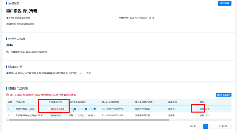The height and width of the screenshot is (132, 237).
Task: Click the 微信 question-mark icon in 麦当劳 row
Action: (x=95, y=109)
